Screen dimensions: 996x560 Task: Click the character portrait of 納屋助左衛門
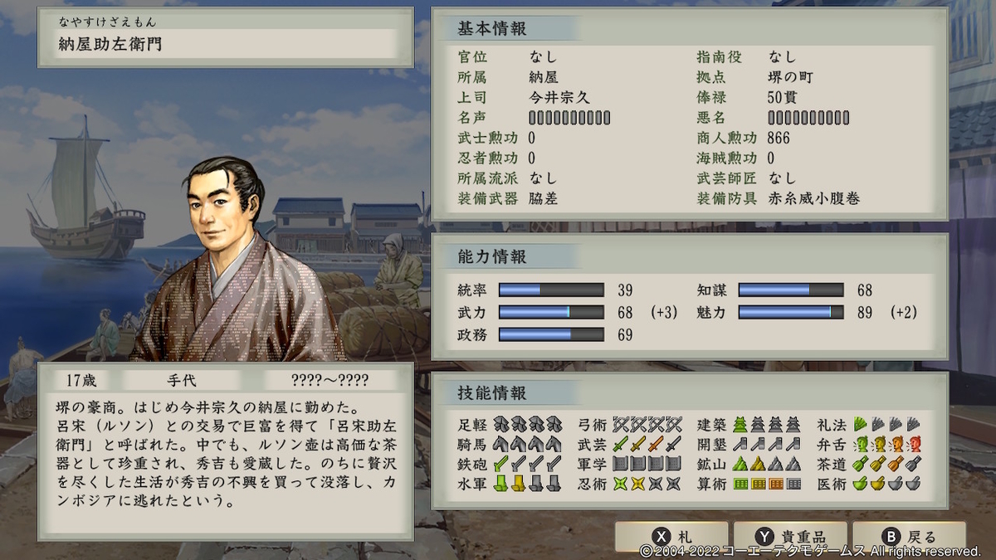[x=241, y=257]
